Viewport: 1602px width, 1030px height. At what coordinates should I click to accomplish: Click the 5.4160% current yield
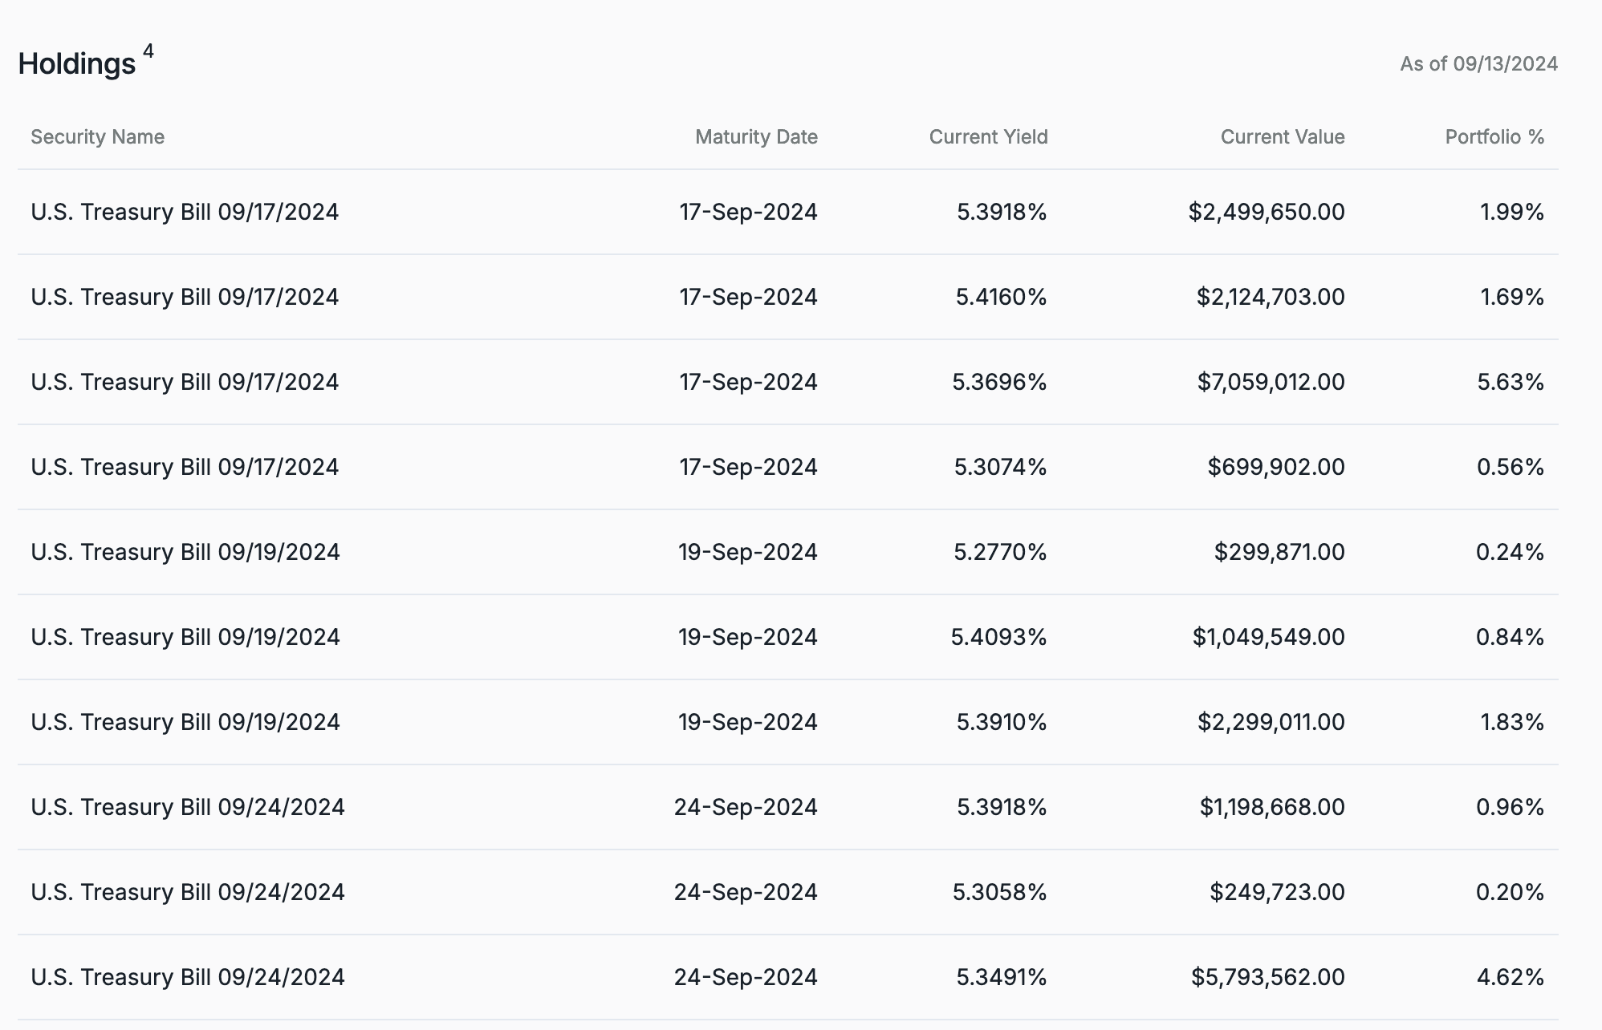(x=1001, y=297)
